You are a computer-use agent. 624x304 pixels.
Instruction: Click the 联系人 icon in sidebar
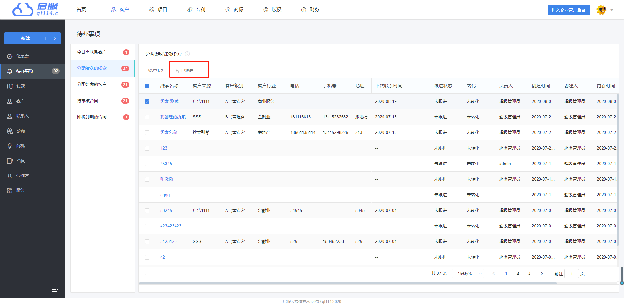10,116
